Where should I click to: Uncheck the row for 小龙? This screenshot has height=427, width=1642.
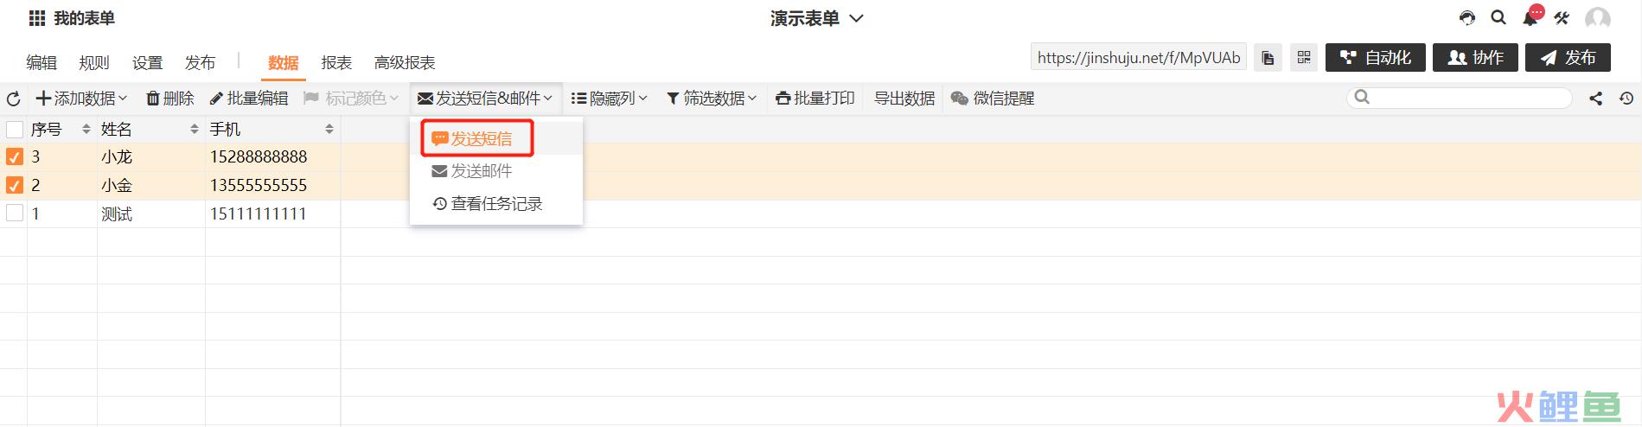tap(15, 156)
